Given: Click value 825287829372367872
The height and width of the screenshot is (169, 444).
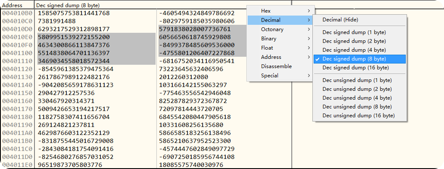Looking at the screenshot, I should [193, 101].
